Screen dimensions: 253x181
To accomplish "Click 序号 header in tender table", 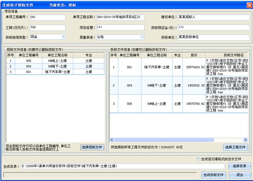I will [x=10, y=55].
